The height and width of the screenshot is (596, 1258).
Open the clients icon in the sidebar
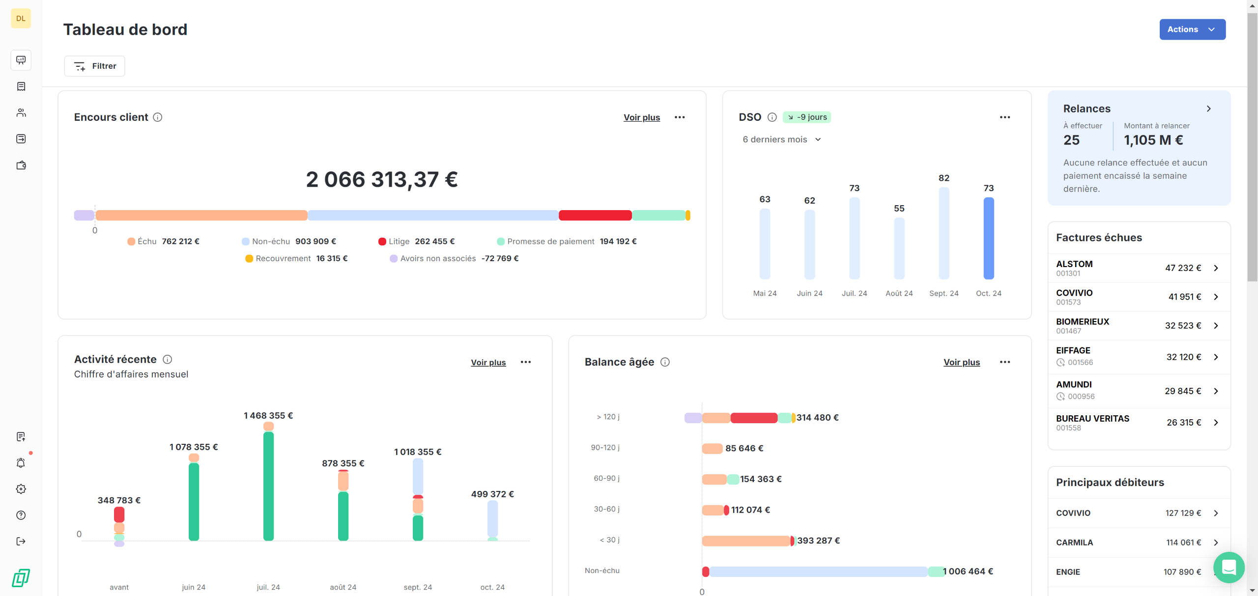click(x=21, y=112)
